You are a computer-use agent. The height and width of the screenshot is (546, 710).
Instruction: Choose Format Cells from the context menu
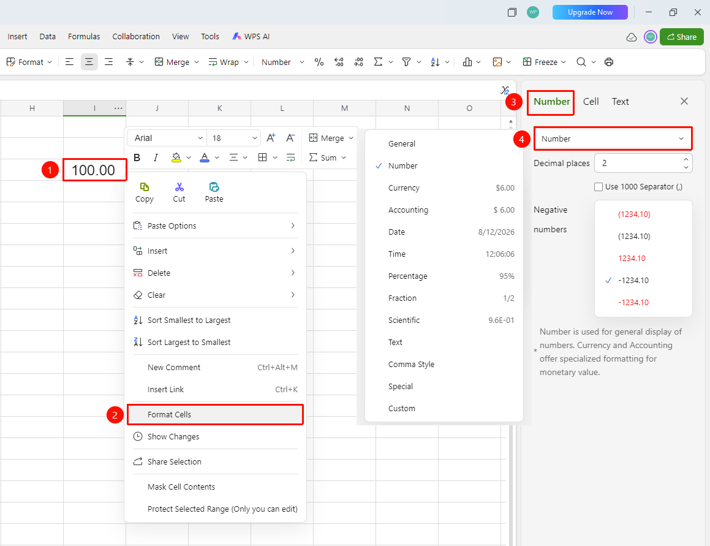[215, 415]
